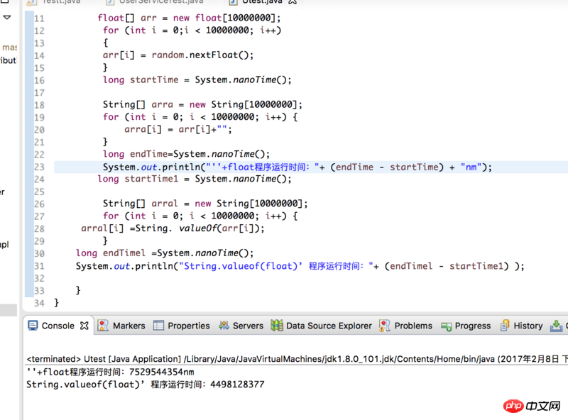This screenshot has width=568, height=420.
Task: Click console output '7529544354nm' line
Action: (110, 372)
